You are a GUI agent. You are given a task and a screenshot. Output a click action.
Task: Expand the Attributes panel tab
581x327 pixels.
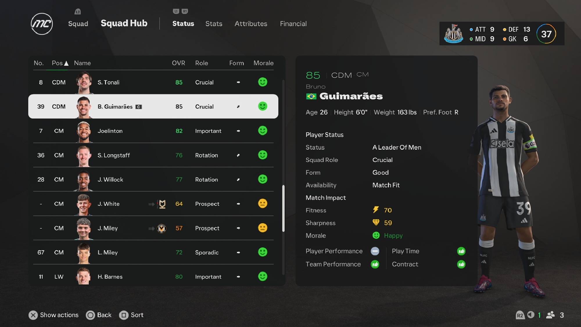click(x=251, y=24)
